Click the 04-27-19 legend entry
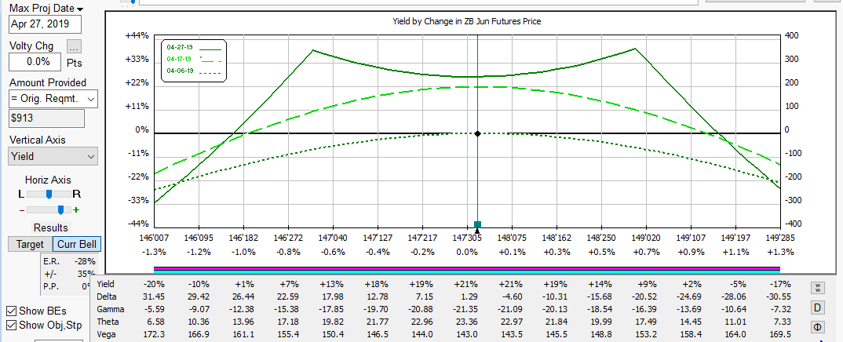 pyautogui.click(x=194, y=47)
